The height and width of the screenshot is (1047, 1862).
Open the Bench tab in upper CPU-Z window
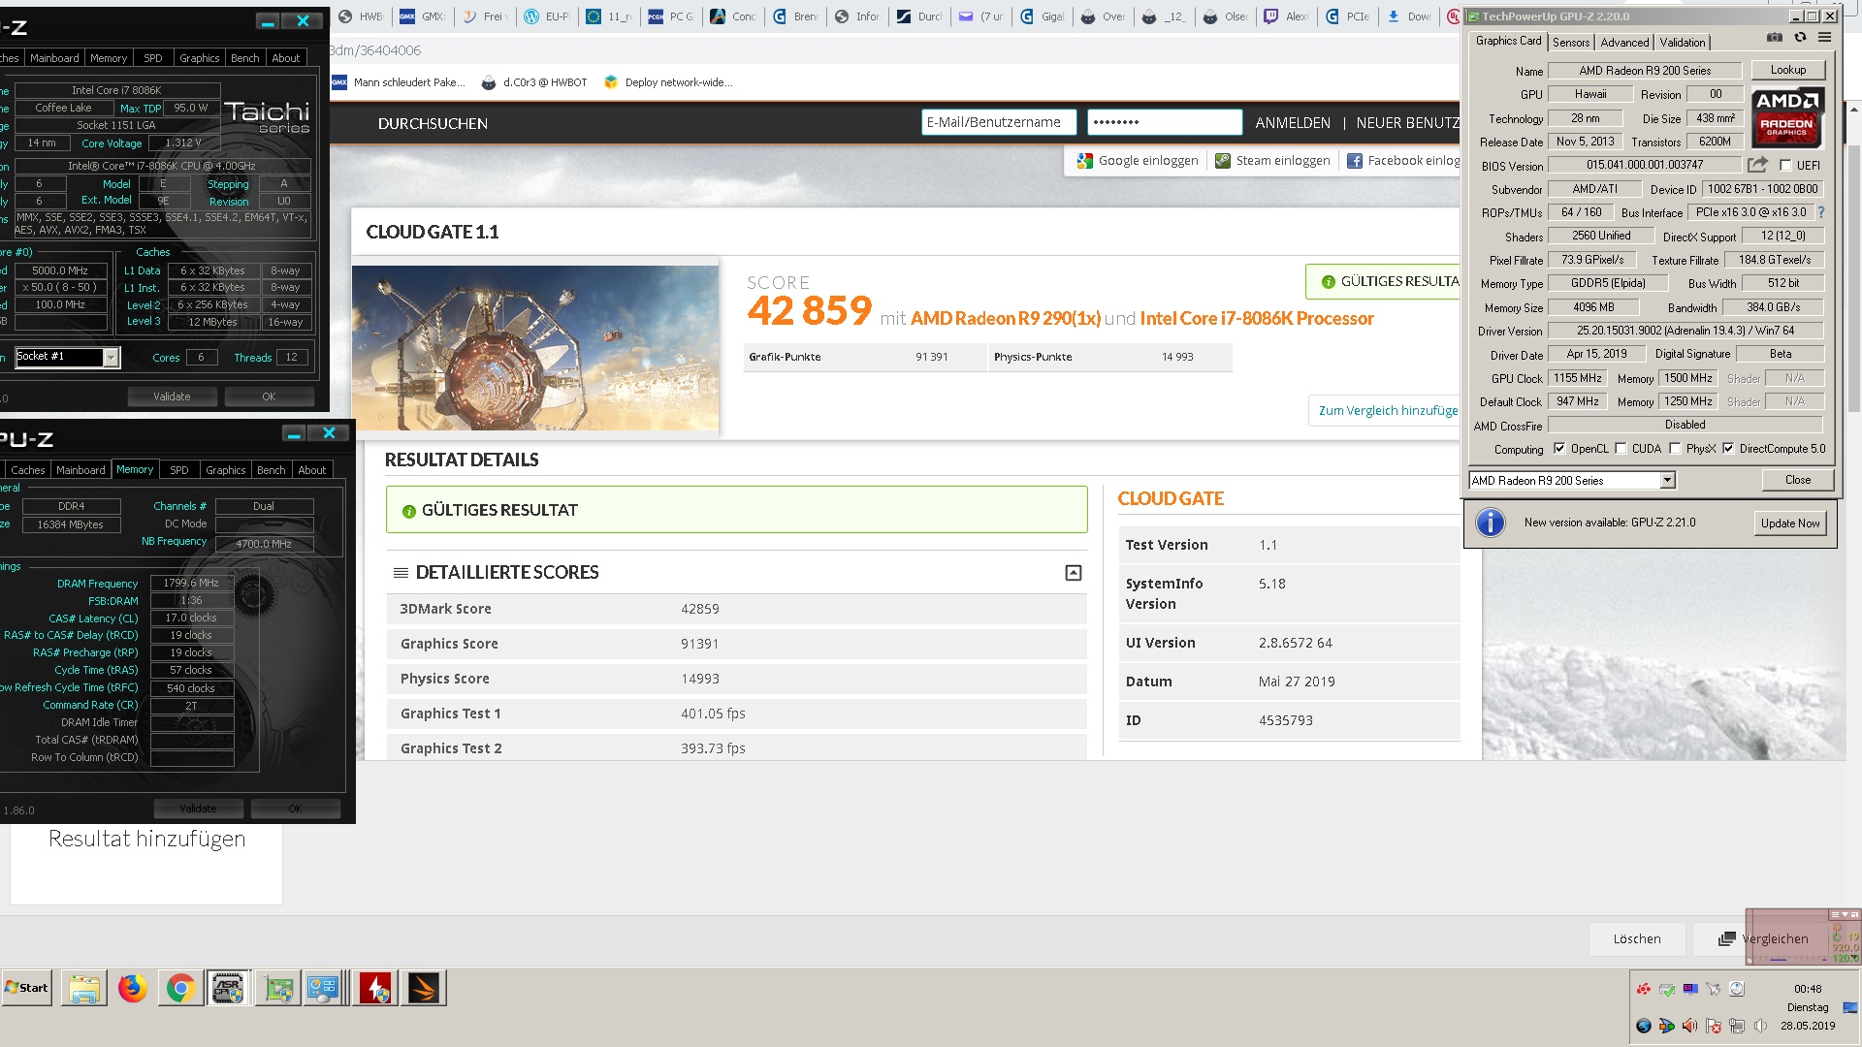coord(245,58)
